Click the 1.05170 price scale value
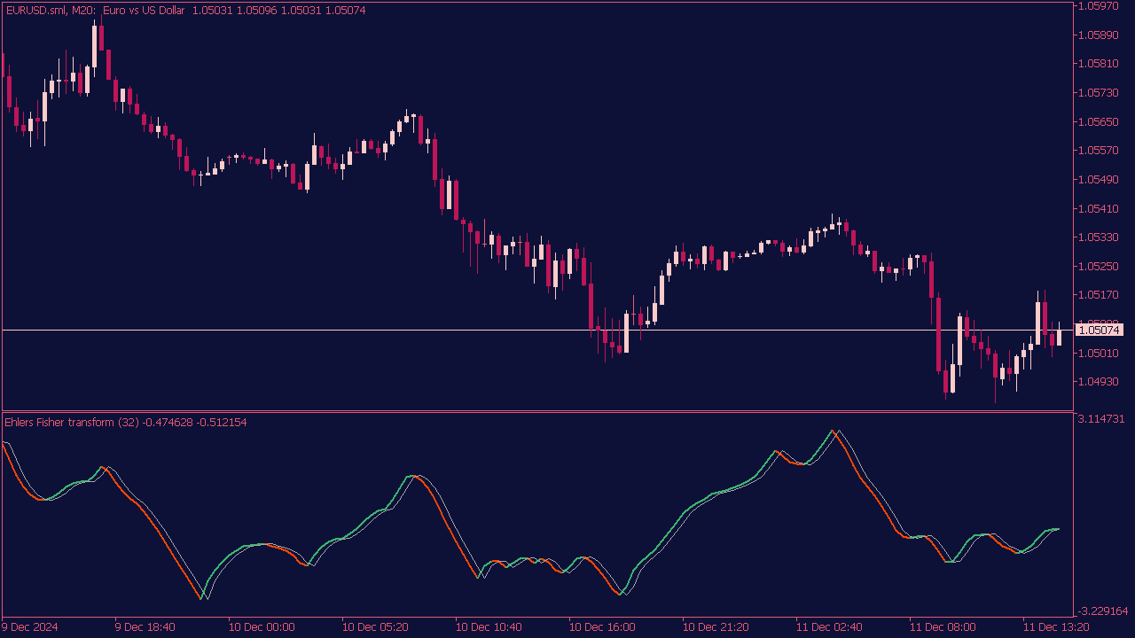This screenshot has width=1135, height=638. pos(1099,295)
